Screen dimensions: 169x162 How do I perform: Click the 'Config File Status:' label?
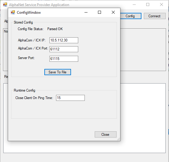(x=31, y=29)
